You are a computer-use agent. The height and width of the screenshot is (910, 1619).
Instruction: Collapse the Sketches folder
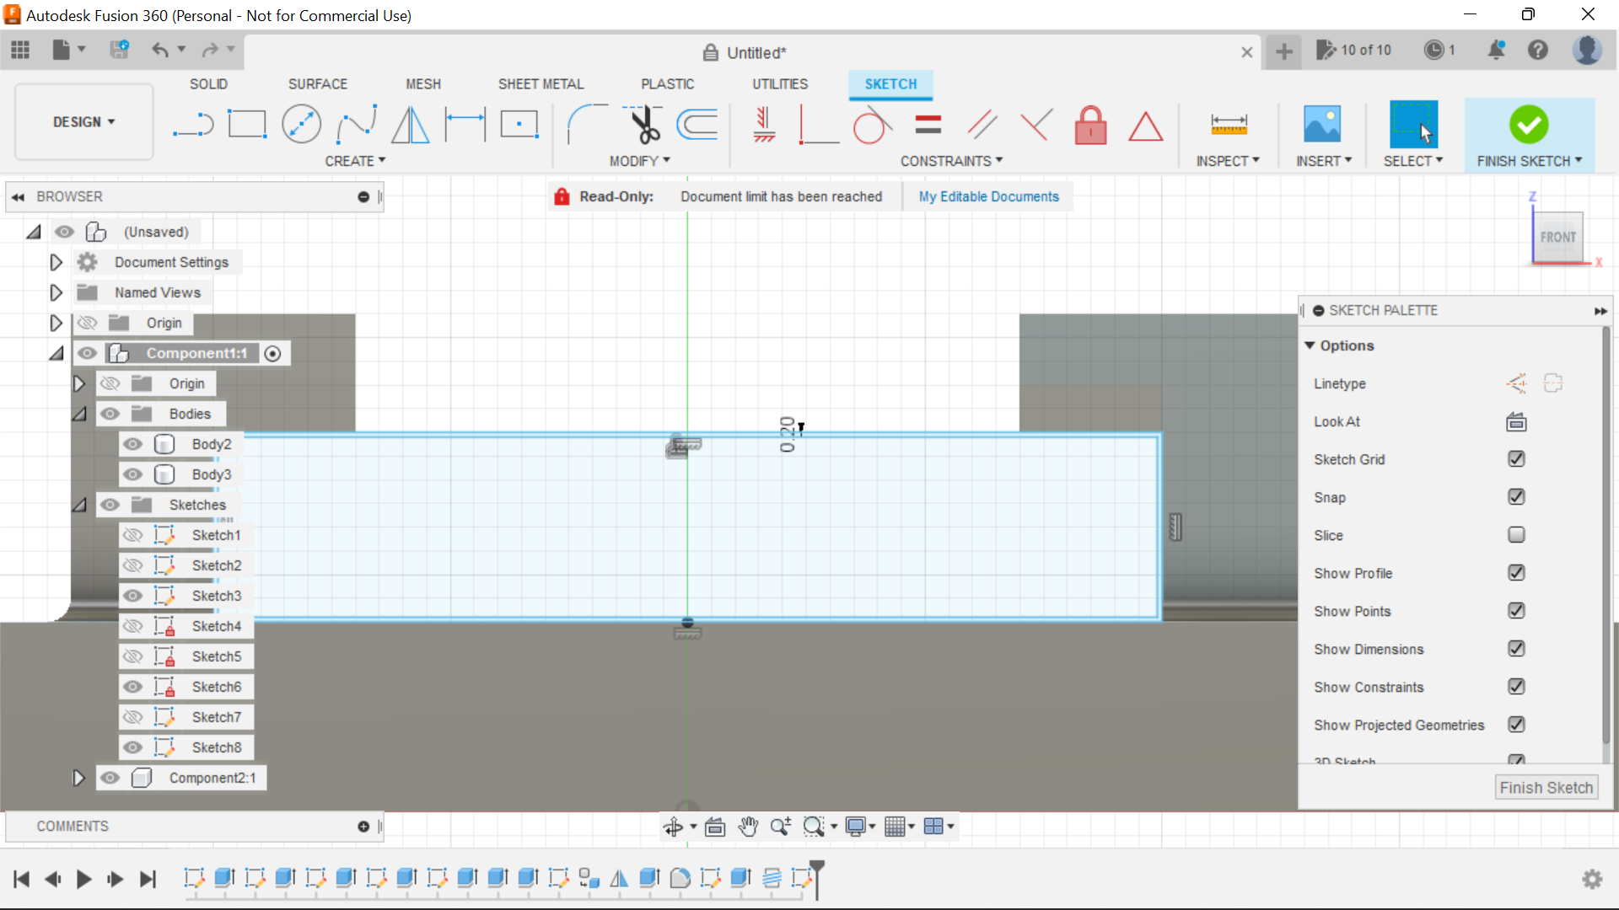tap(79, 505)
